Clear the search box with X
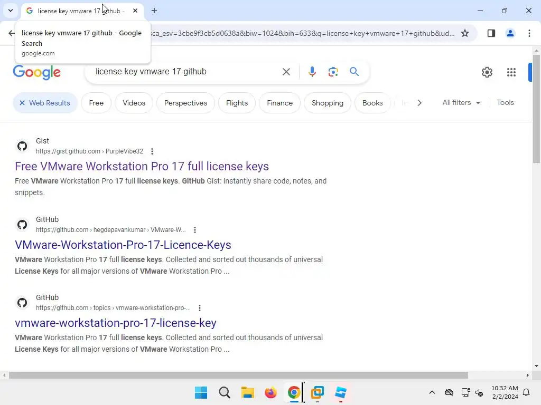The height and width of the screenshot is (405, 541). click(x=286, y=72)
